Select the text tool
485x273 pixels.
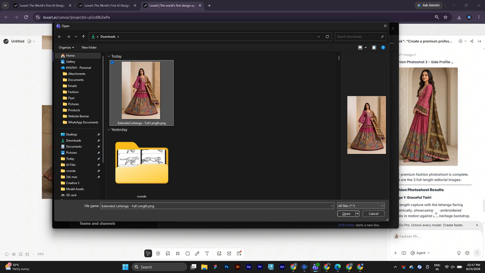207,254
